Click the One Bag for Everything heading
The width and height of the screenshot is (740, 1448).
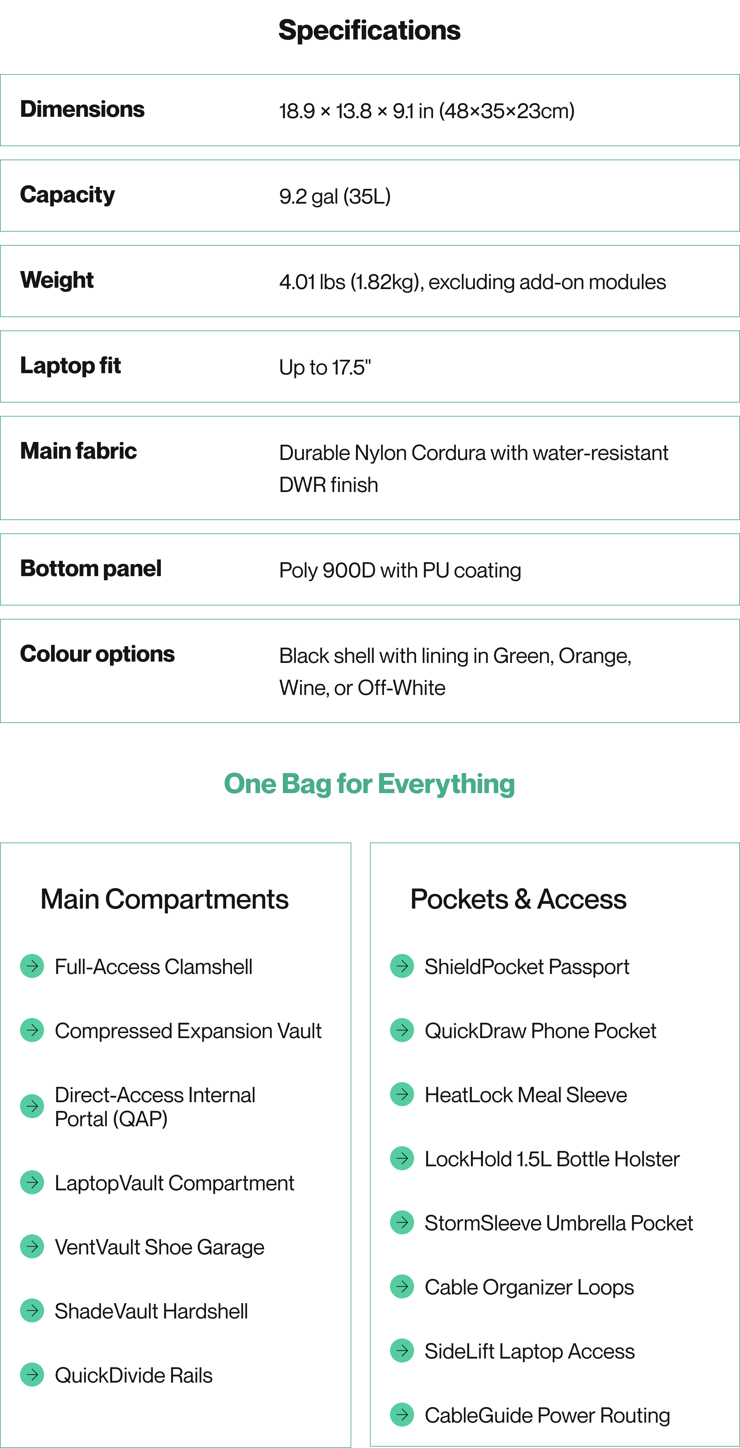coord(369,784)
